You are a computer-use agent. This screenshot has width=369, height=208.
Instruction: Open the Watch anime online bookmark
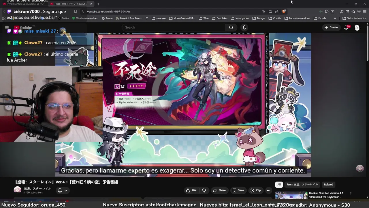click(x=85, y=18)
